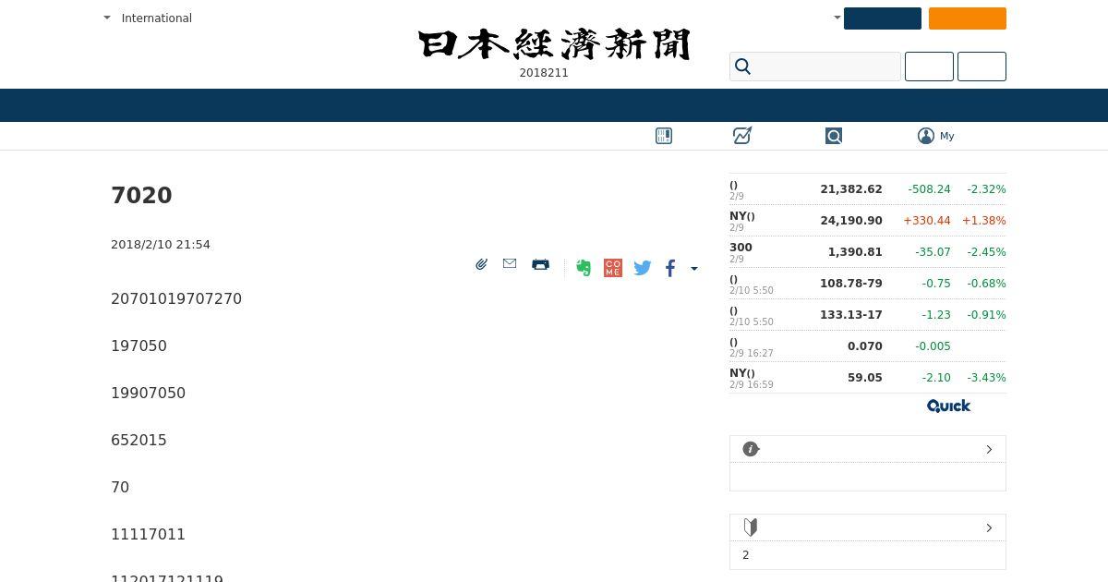
Task: Click the Quick logo
Action: pyautogui.click(x=949, y=406)
